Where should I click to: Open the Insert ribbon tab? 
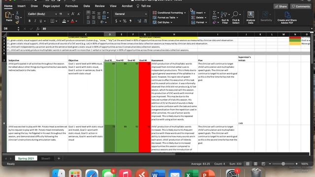click(x=21, y=6)
